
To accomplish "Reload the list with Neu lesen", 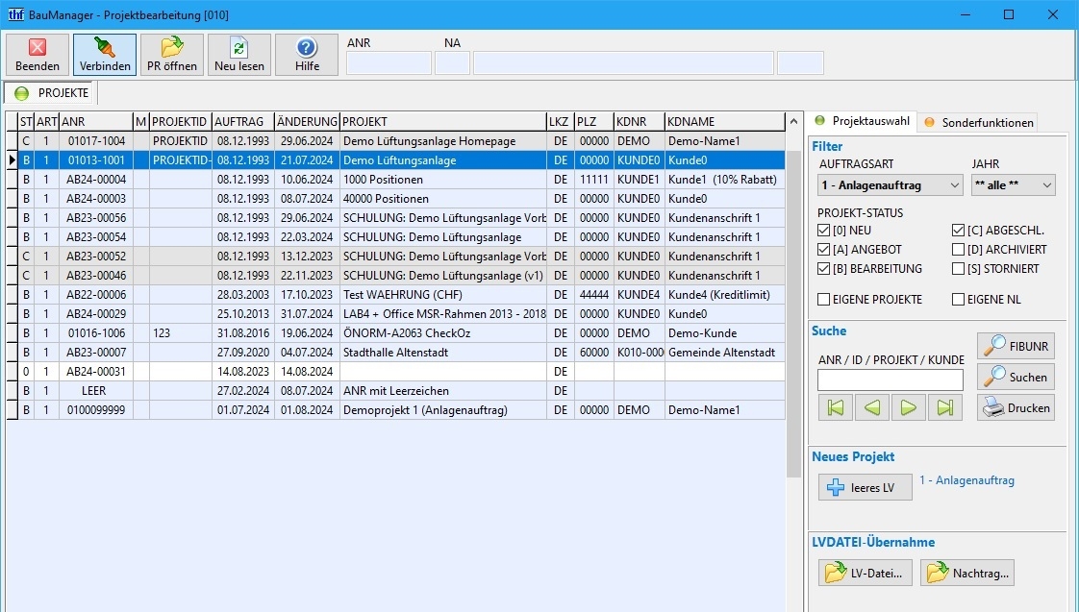I will (x=239, y=55).
